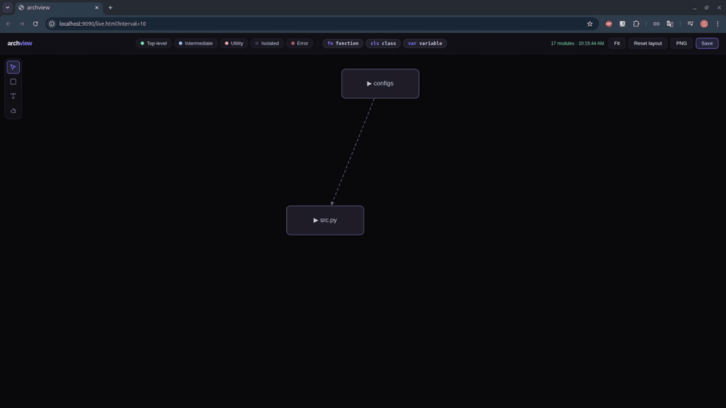
Task: Expand the src.py group node
Action: pos(325,220)
